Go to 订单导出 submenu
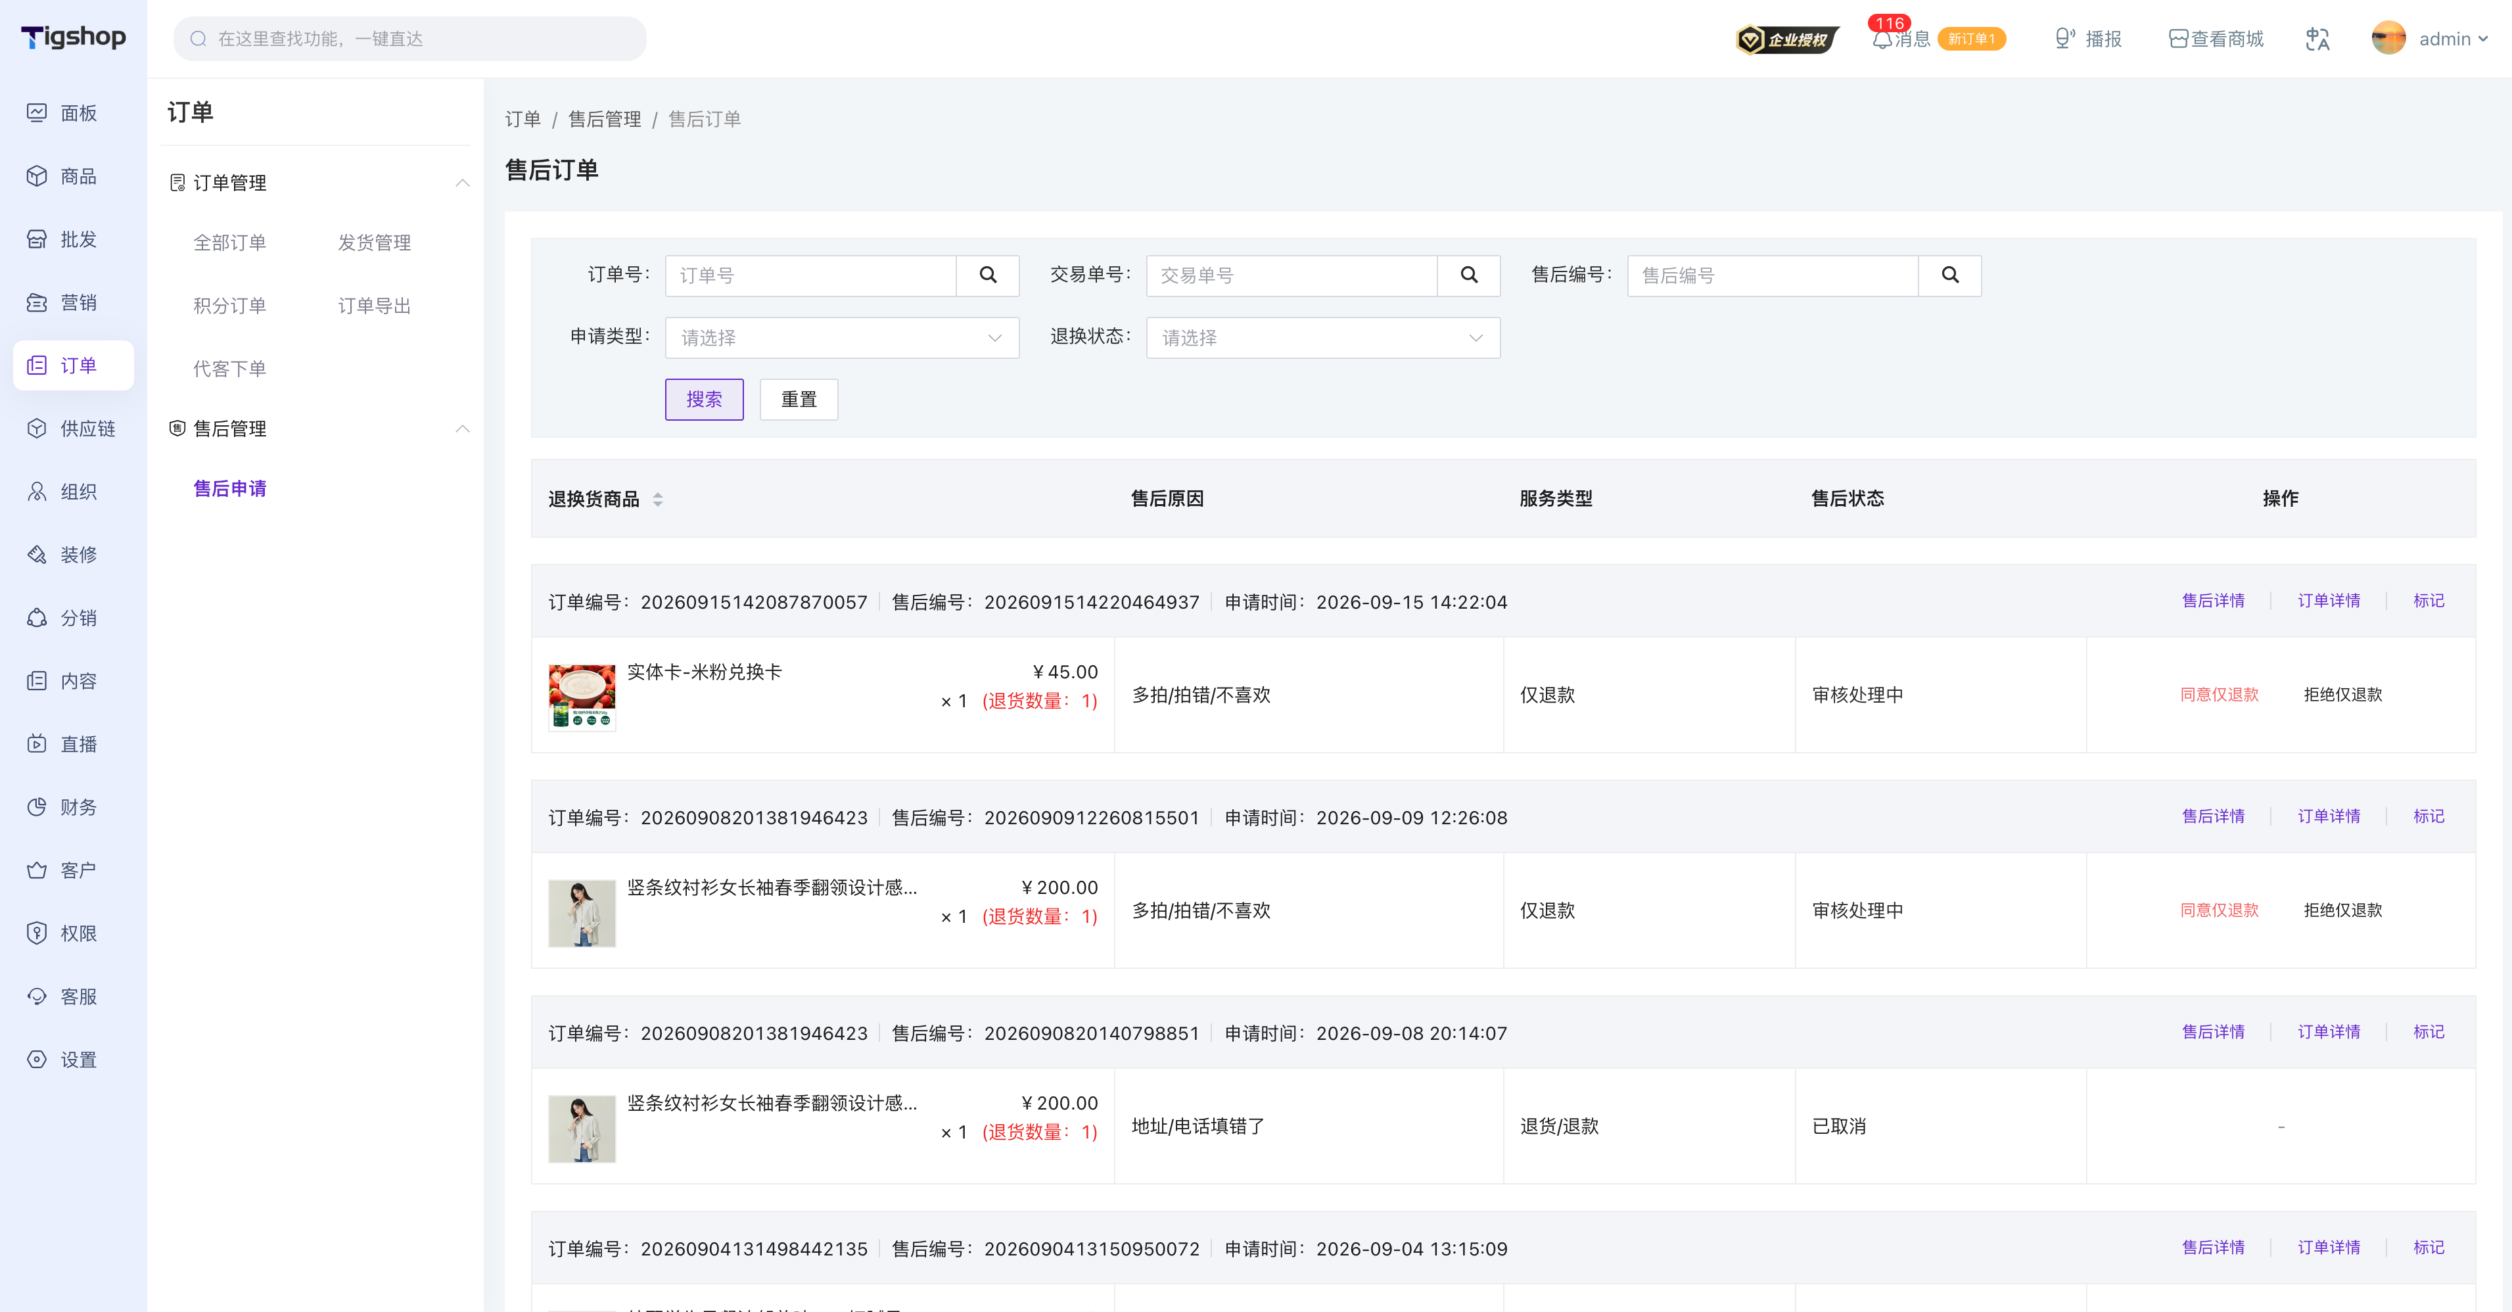The height and width of the screenshot is (1312, 2512). click(x=375, y=306)
